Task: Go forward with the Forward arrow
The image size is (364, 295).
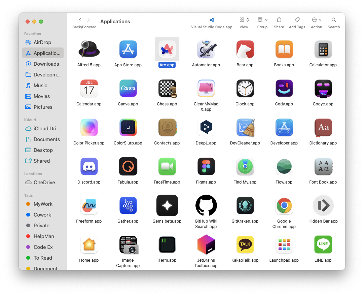Action: pyautogui.click(x=88, y=20)
